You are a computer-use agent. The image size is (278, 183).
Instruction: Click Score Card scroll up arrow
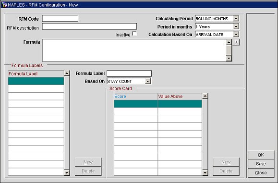205,96
